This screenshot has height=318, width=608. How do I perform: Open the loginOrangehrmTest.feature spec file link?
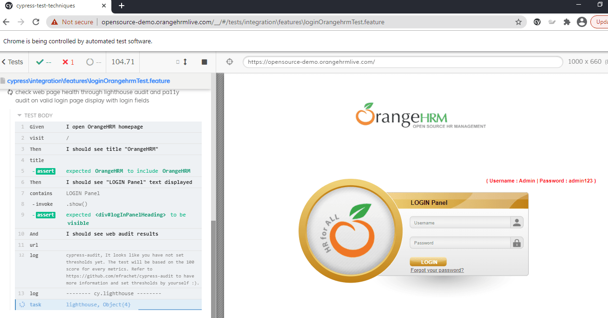tap(89, 81)
